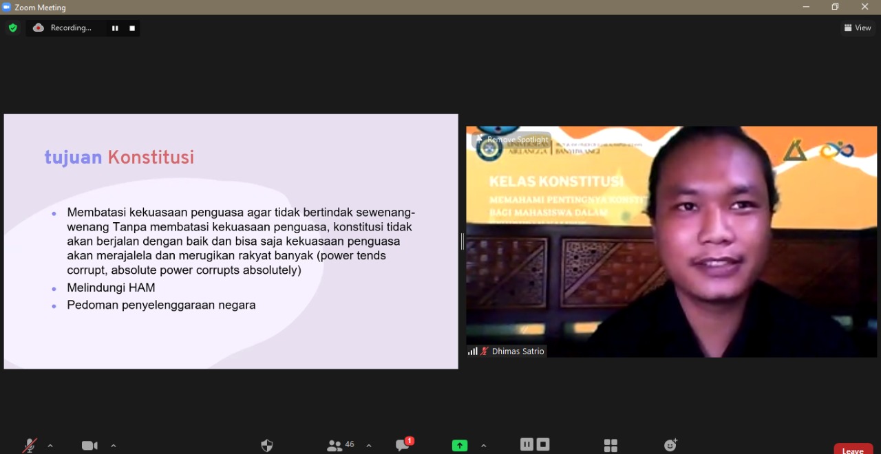The width and height of the screenshot is (881, 454).
Task: Unmute the microphone in the toolbar
Action: [30, 446]
